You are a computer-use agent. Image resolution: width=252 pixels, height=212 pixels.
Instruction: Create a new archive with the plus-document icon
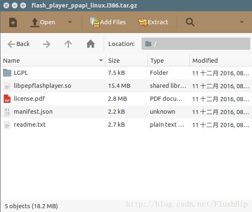[x=13, y=23]
